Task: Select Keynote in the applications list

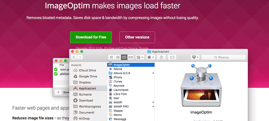Action: point(131,86)
